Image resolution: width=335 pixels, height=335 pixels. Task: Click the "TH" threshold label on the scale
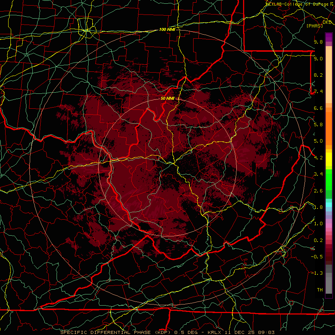coord(320,290)
